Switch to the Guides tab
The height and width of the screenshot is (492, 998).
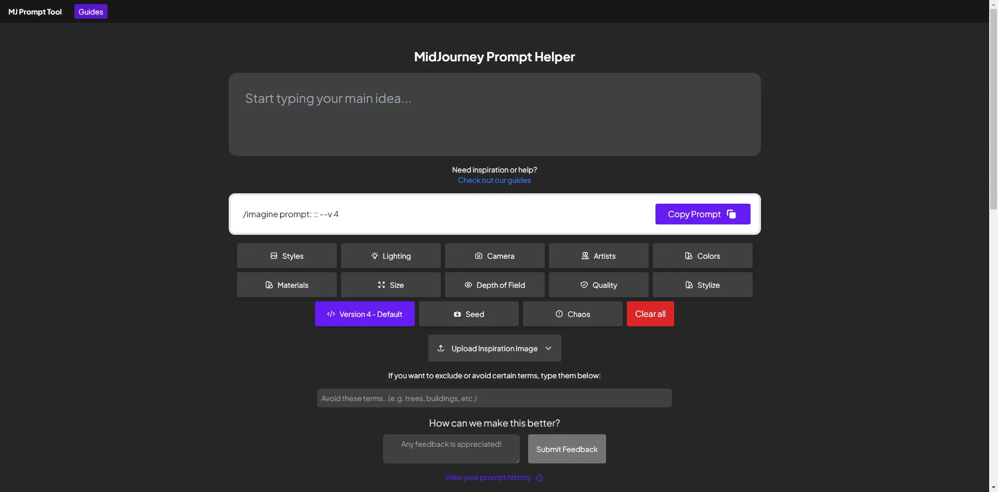(x=90, y=11)
